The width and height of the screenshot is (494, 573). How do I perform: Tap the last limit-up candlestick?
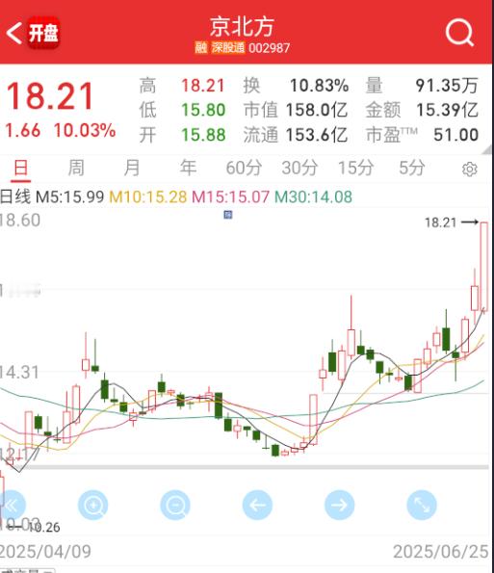pyautogui.click(x=483, y=267)
